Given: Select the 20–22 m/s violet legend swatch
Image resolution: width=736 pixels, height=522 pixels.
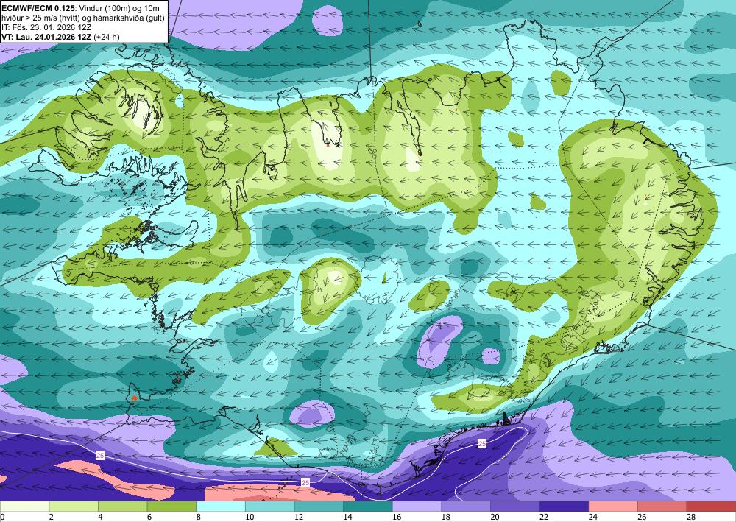Looking at the screenshot, I should tap(515, 507).
